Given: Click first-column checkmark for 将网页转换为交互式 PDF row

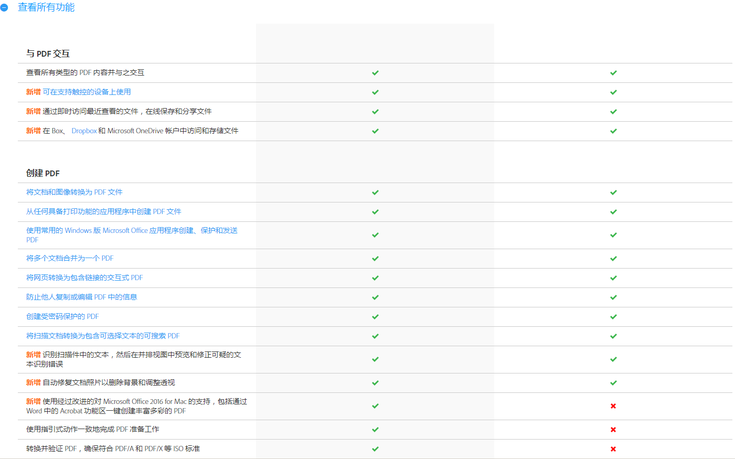Looking at the screenshot, I should [375, 278].
